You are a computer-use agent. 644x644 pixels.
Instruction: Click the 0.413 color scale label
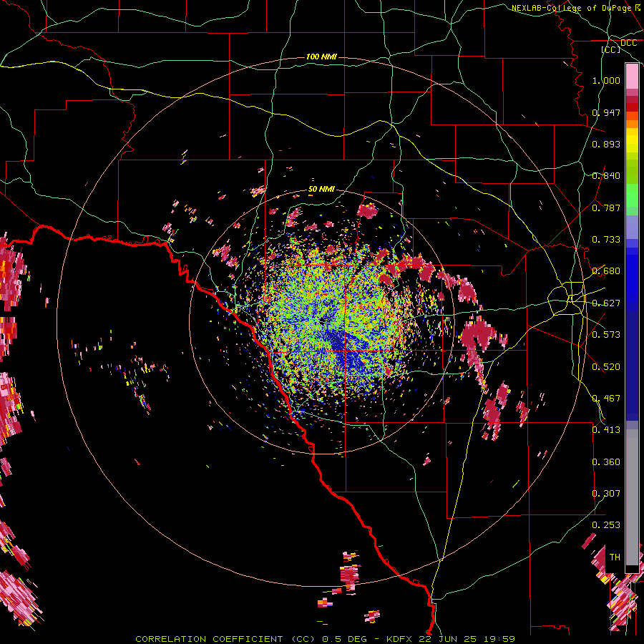coord(606,430)
